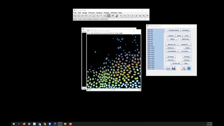Open the Process menu

click(x=92, y=13)
